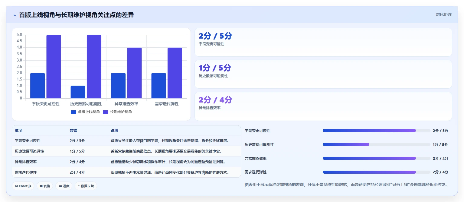Click the blue 首版上线视角 bar for 异常排查效率
The width and height of the screenshot is (464, 202).
(118, 86)
